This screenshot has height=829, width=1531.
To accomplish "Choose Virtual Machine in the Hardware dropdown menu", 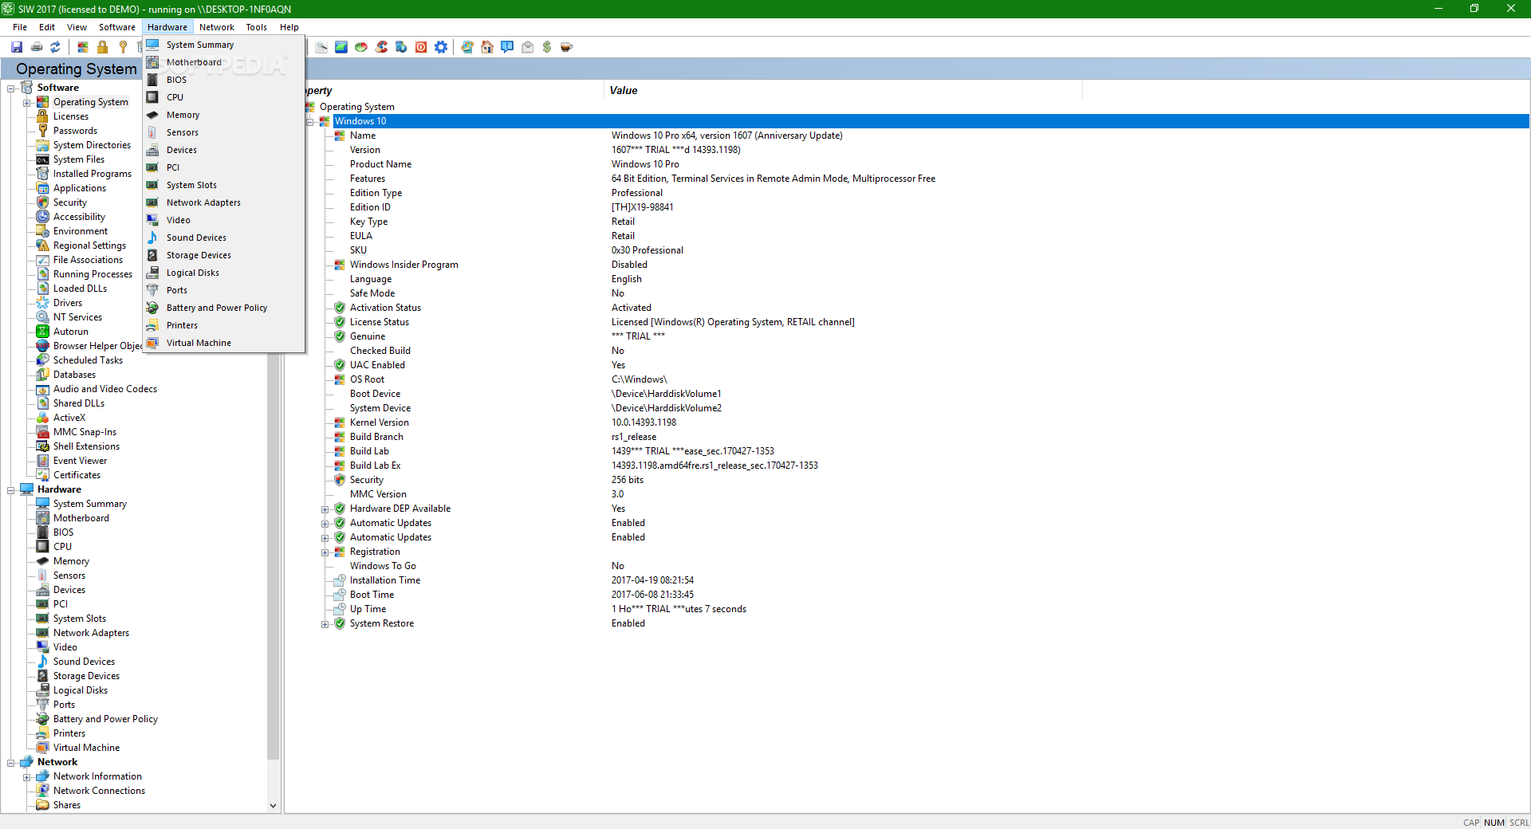I will pos(224,343).
